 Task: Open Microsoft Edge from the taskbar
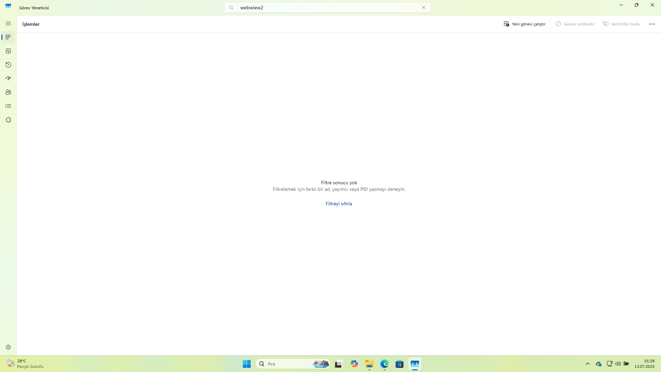click(x=384, y=364)
